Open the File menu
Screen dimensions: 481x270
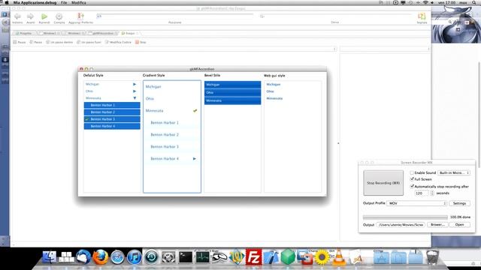tap(64, 2)
